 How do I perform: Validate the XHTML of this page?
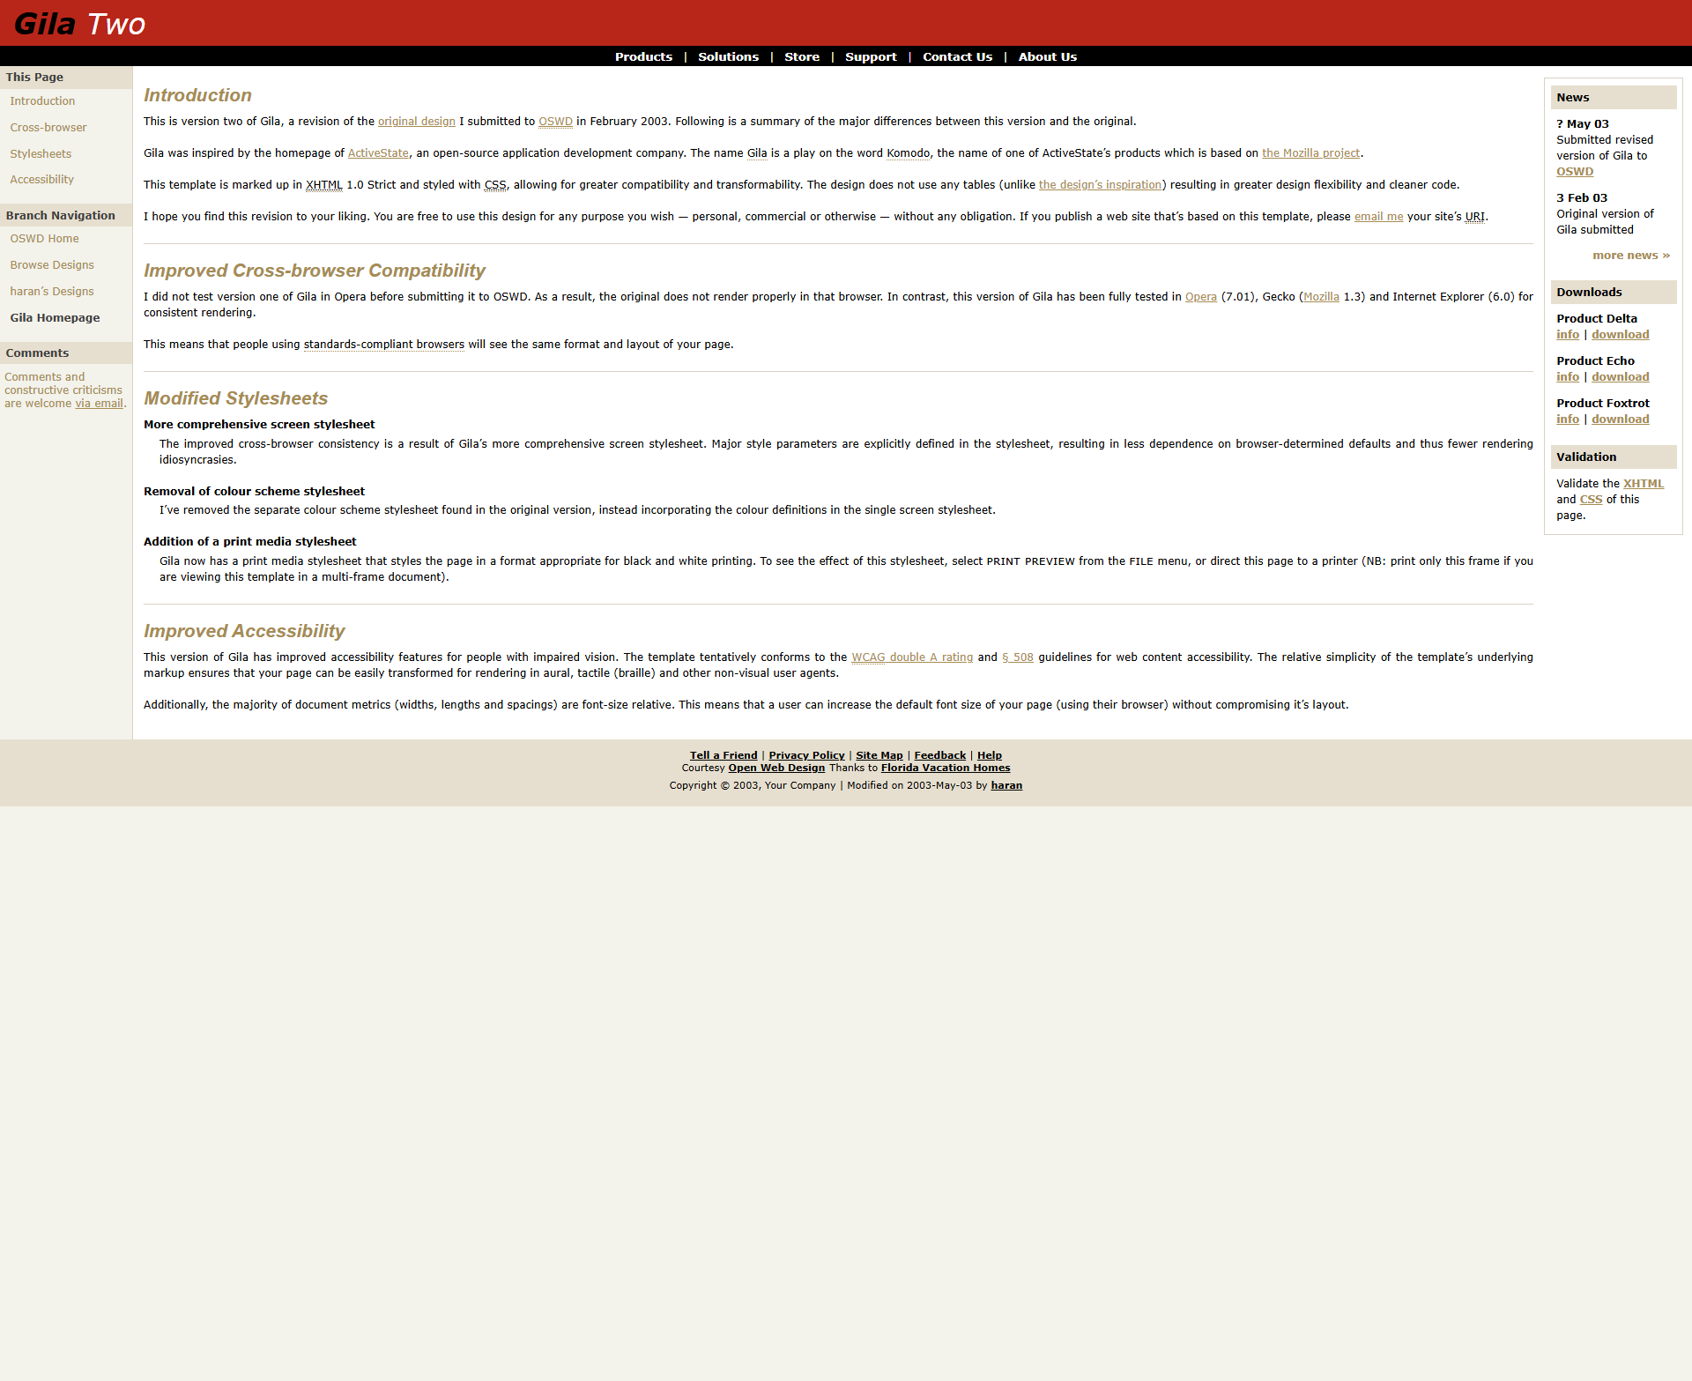pos(1644,484)
